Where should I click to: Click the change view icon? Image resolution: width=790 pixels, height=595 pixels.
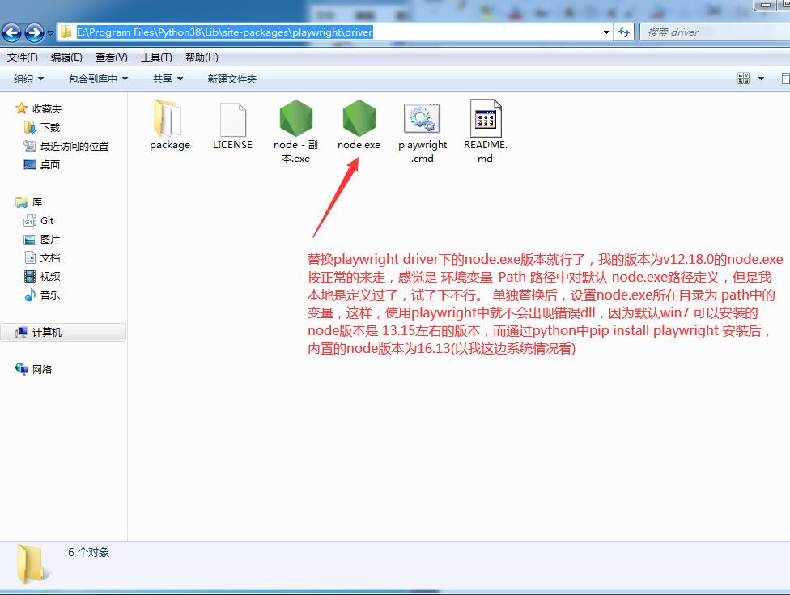(x=744, y=78)
